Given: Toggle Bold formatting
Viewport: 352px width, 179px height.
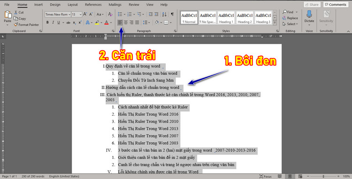Looking at the screenshot, I should coord(47,22).
